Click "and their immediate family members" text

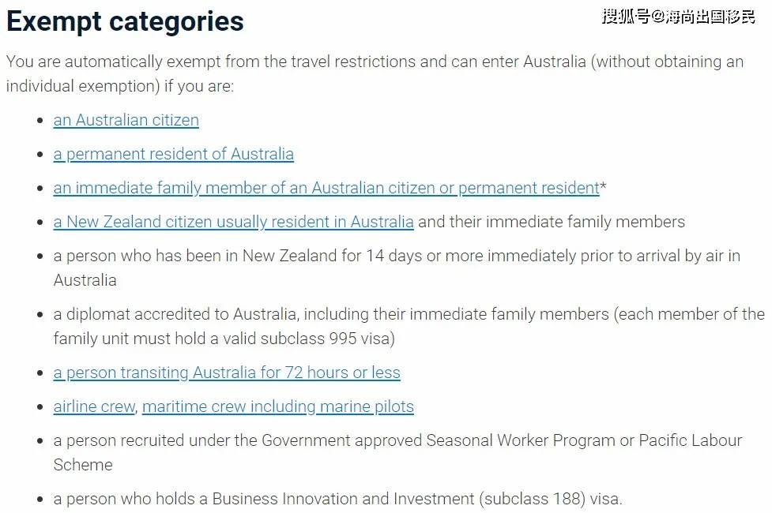click(x=552, y=222)
